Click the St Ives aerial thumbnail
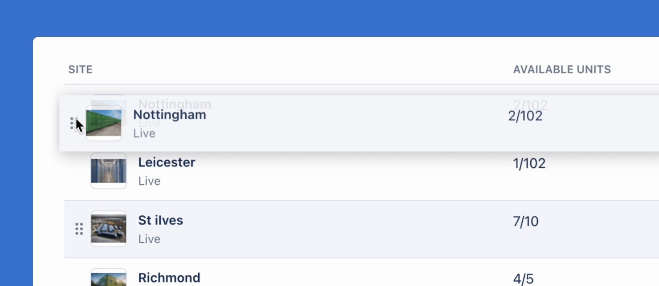Image resolution: width=659 pixels, height=286 pixels. [x=109, y=229]
